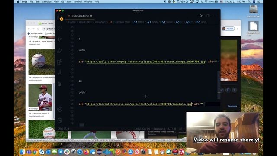
Task: Open the Search view in VS Code
Action: click(x=60, y=28)
